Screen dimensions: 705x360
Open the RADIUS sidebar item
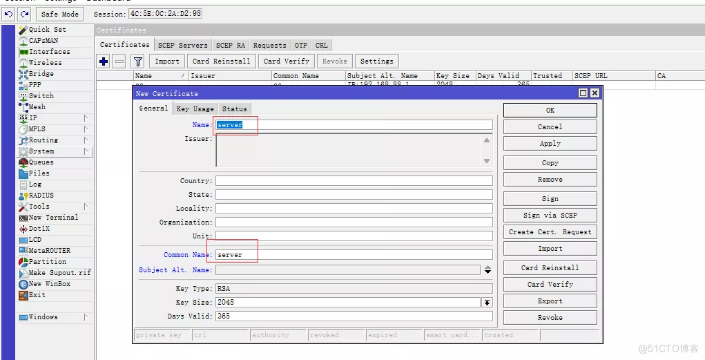point(41,196)
